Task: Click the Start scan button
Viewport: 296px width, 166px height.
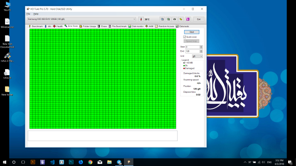Action: click(191, 32)
